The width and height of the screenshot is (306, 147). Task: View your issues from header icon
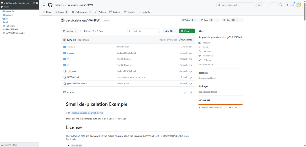pyautogui.click(x=280, y=5)
